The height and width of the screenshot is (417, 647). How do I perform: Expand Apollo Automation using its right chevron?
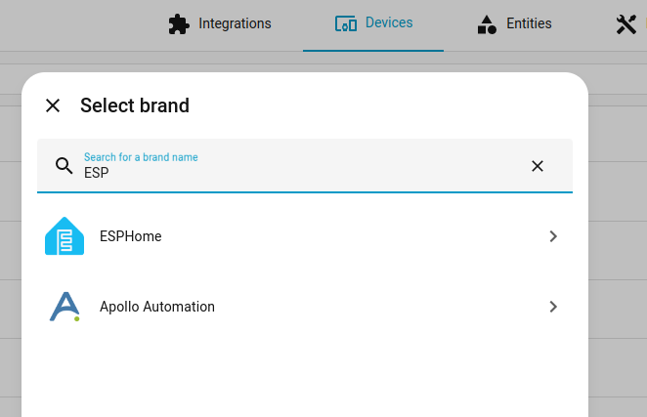point(553,307)
